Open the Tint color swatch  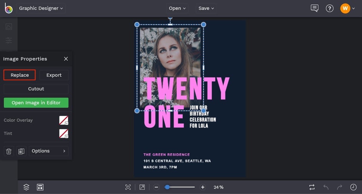[x=64, y=133]
